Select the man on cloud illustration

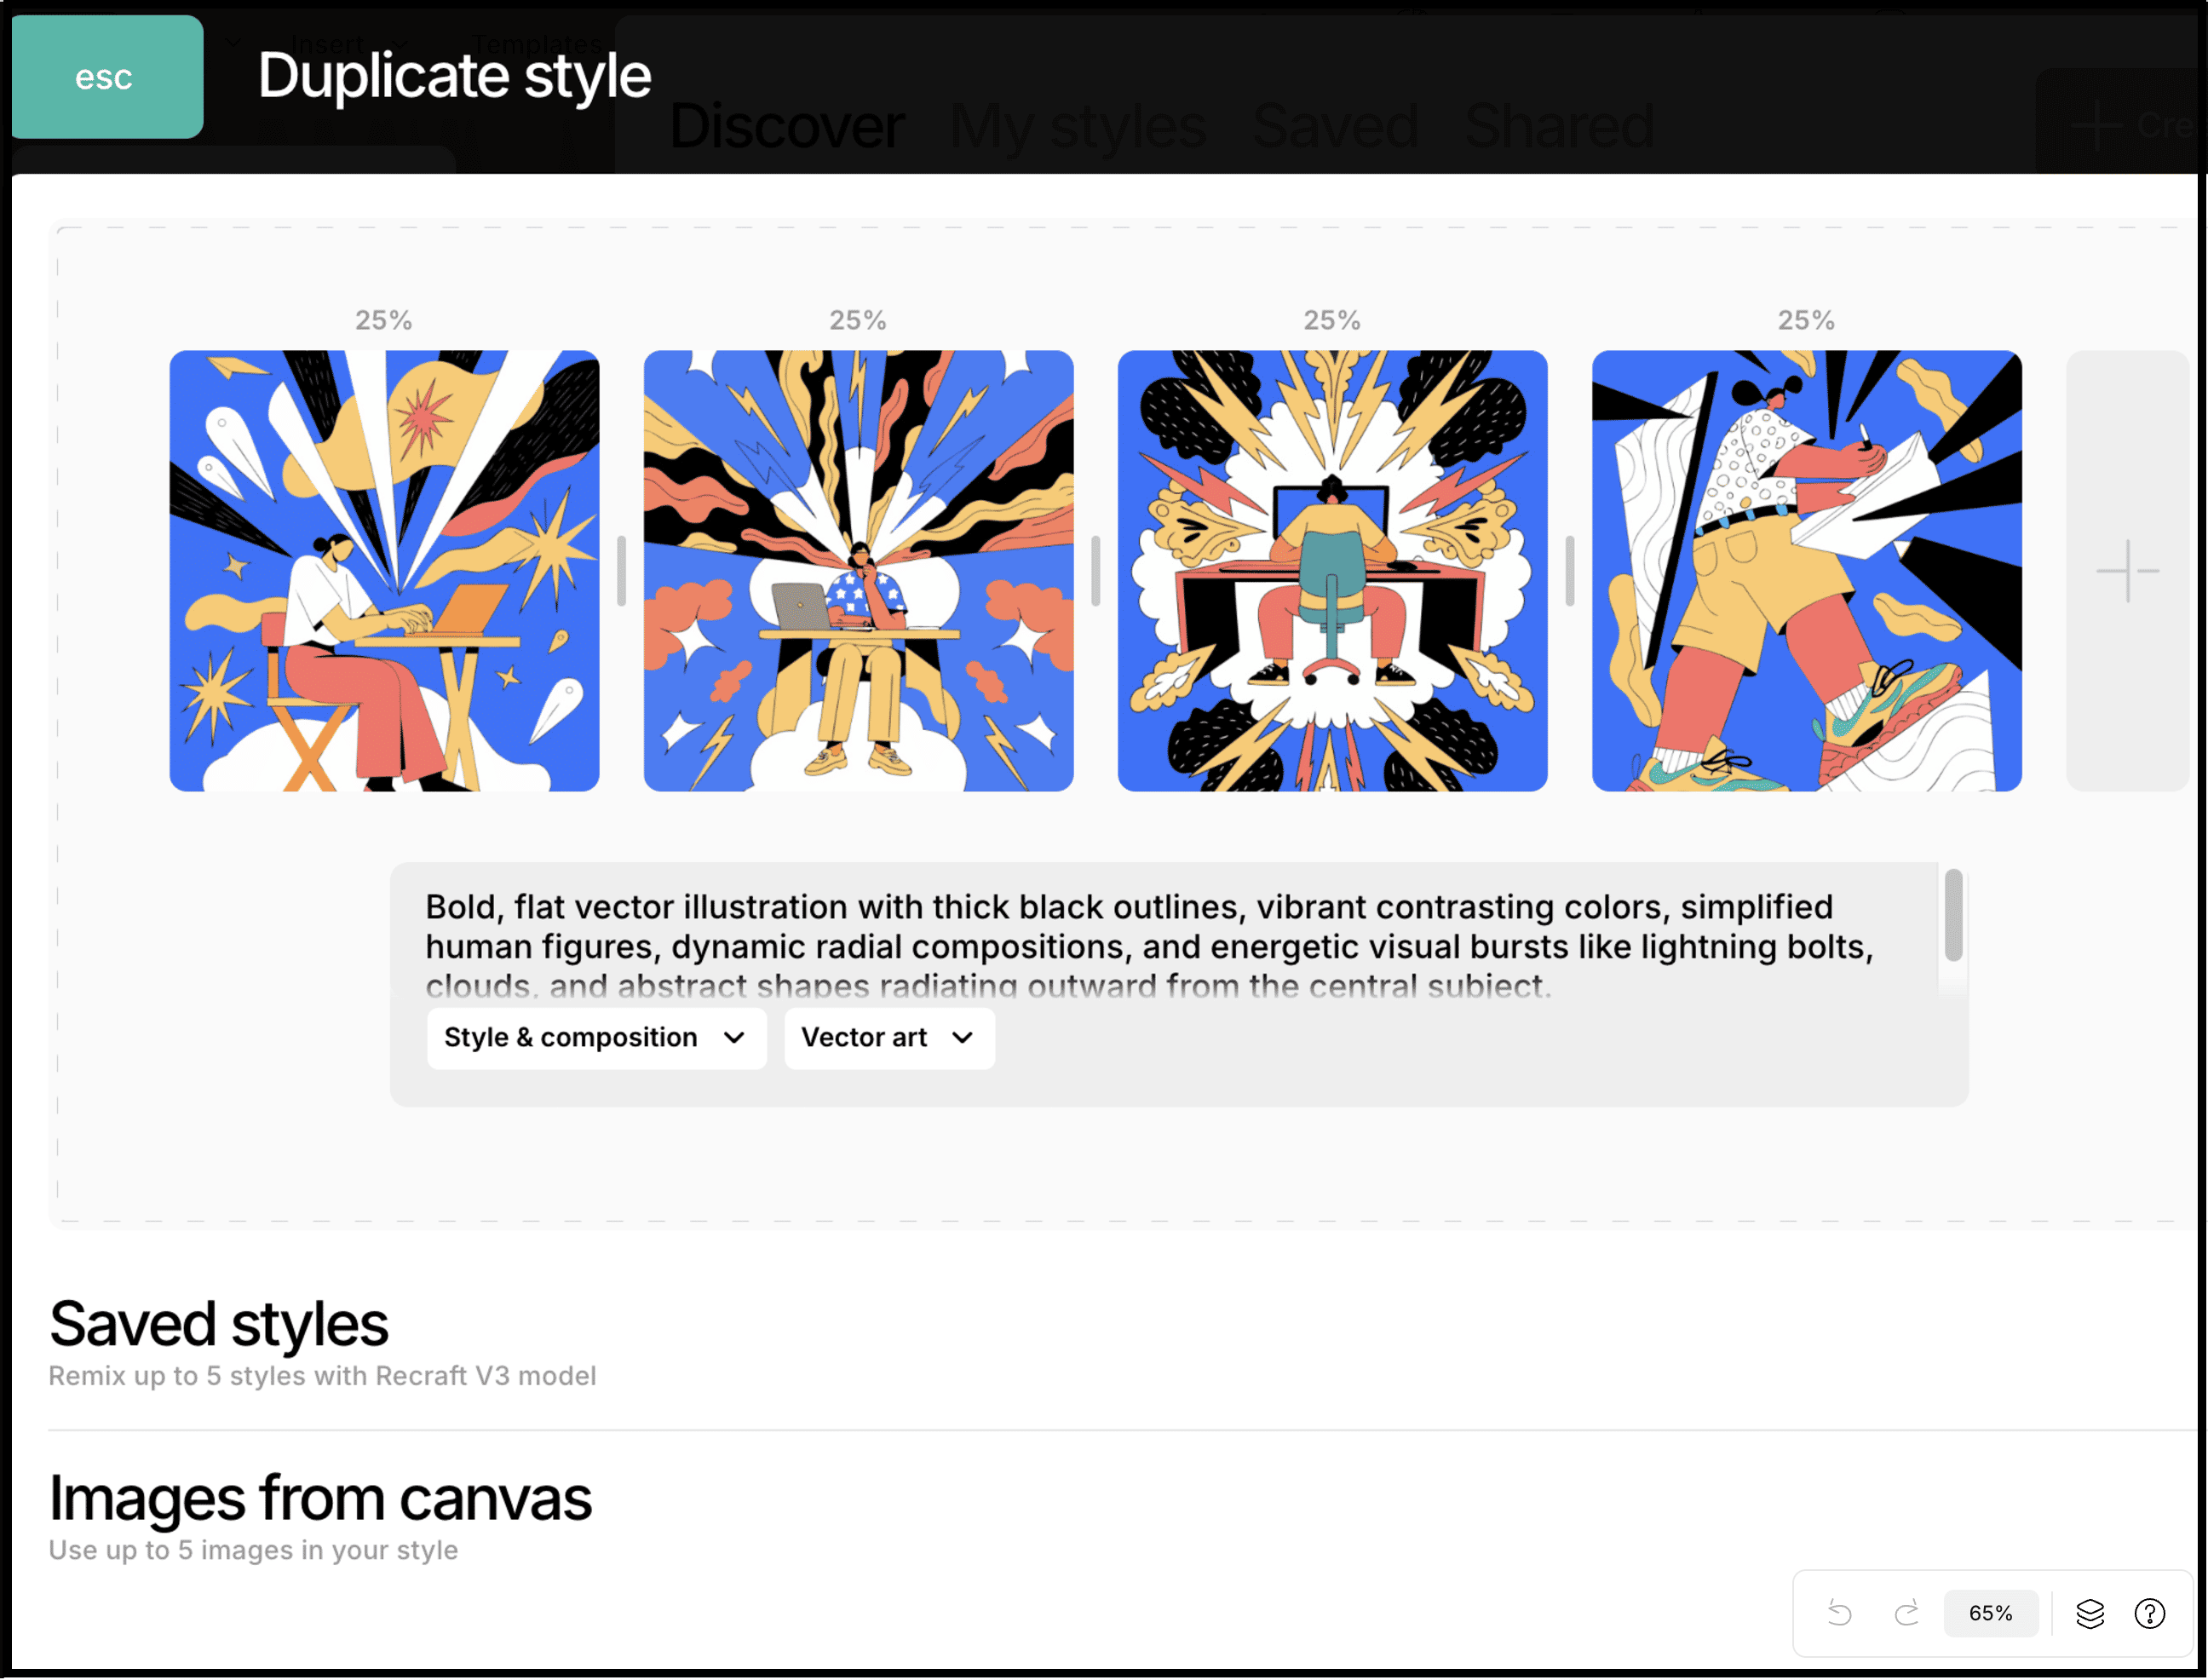[x=858, y=571]
